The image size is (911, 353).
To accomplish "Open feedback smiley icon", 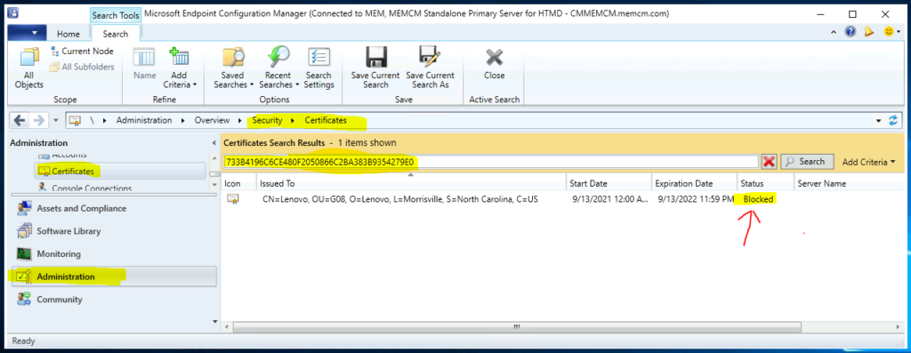I will (889, 32).
